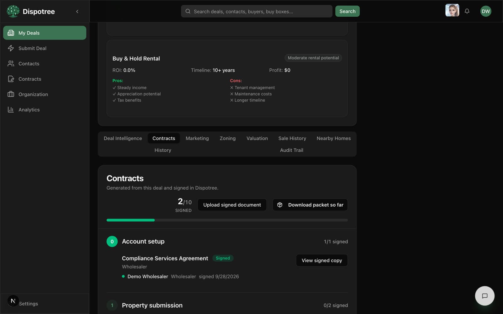Click the Contracts document icon in sidebar
Image resolution: width=503 pixels, height=314 pixels.
tap(11, 79)
